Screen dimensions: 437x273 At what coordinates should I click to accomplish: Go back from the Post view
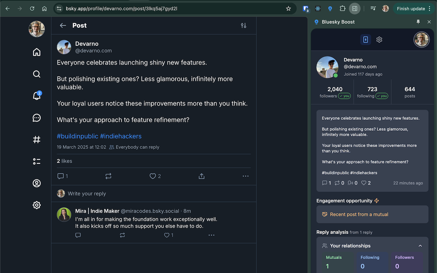coord(63,26)
